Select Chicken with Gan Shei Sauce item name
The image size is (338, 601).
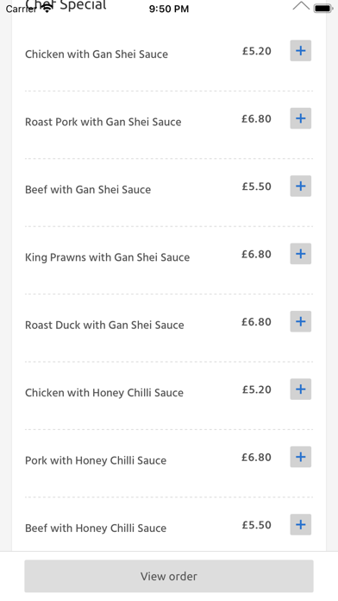pyautogui.click(x=97, y=54)
